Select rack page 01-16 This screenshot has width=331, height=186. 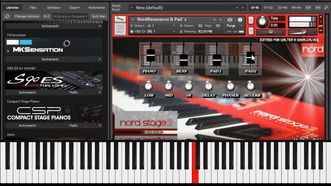(254, 8)
